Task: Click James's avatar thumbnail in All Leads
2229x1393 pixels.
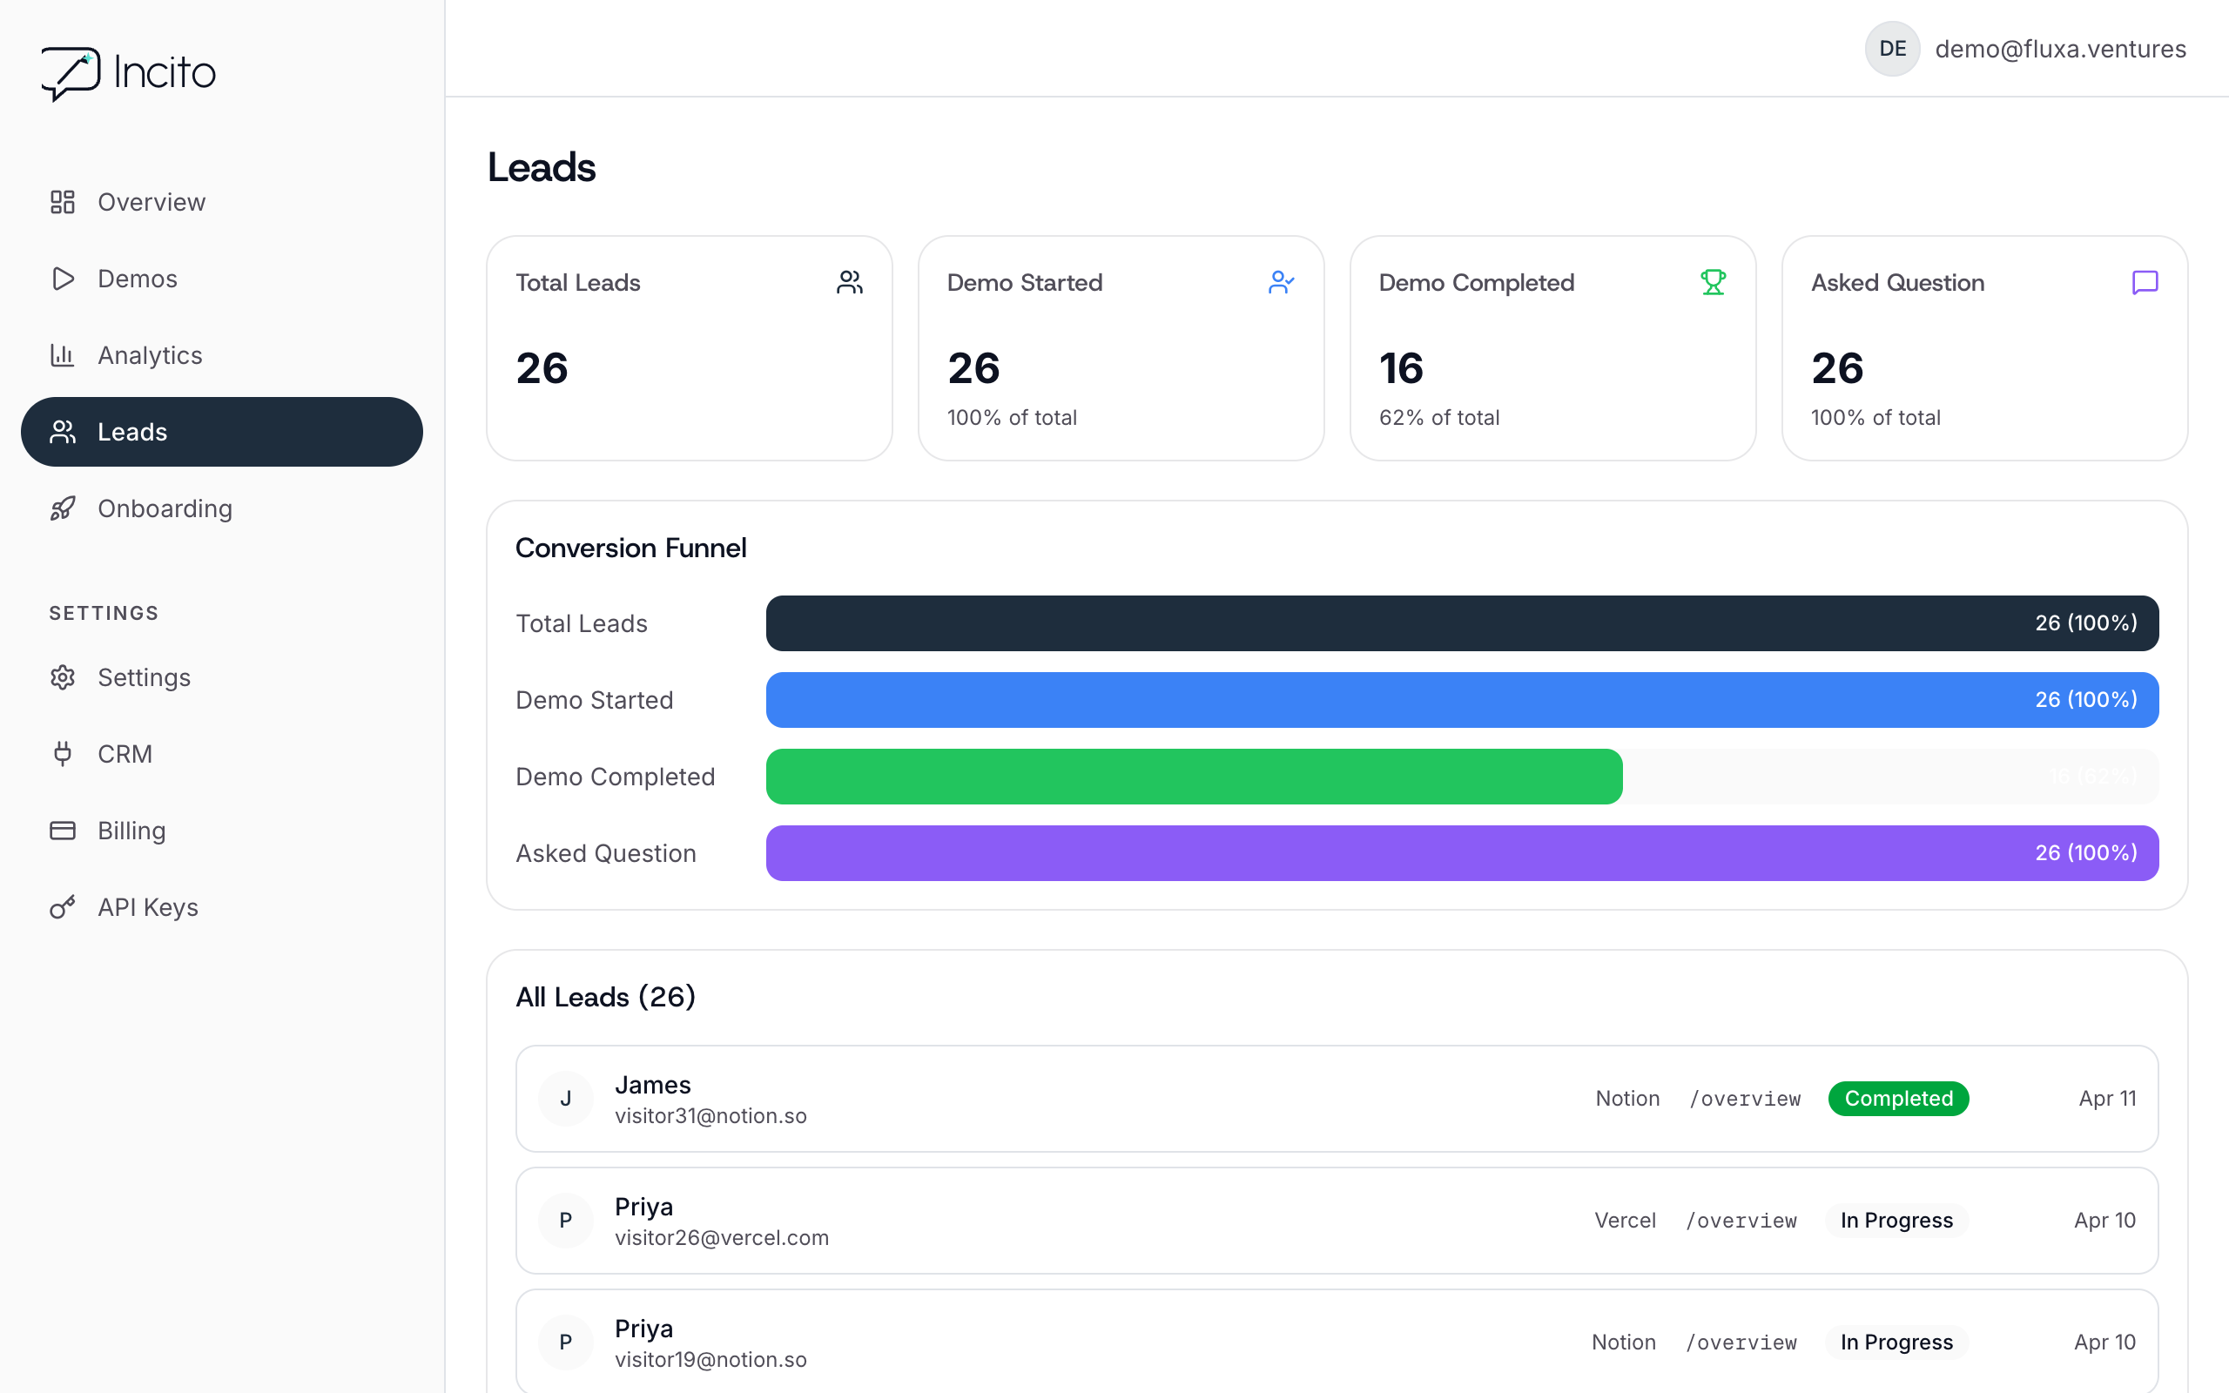Action: [566, 1098]
